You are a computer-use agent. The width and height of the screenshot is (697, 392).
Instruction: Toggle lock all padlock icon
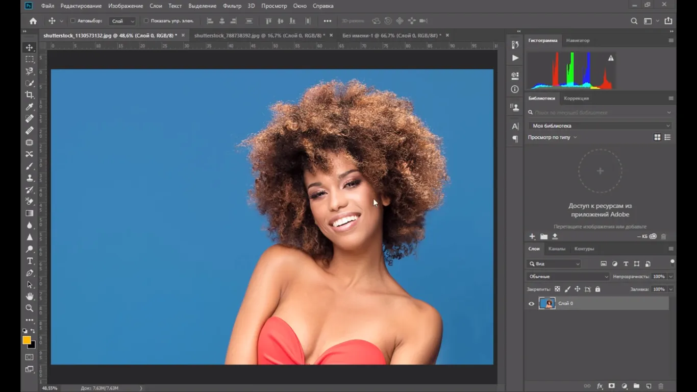pos(598,289)
